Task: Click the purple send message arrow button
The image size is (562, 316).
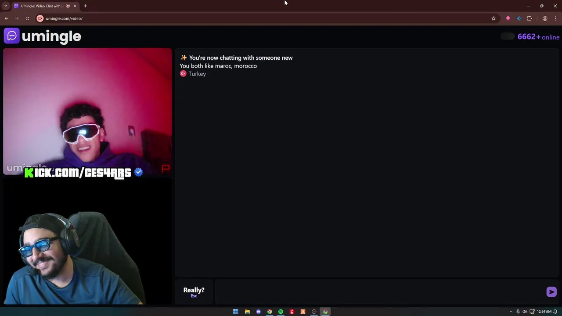Action: pos(551,292)
